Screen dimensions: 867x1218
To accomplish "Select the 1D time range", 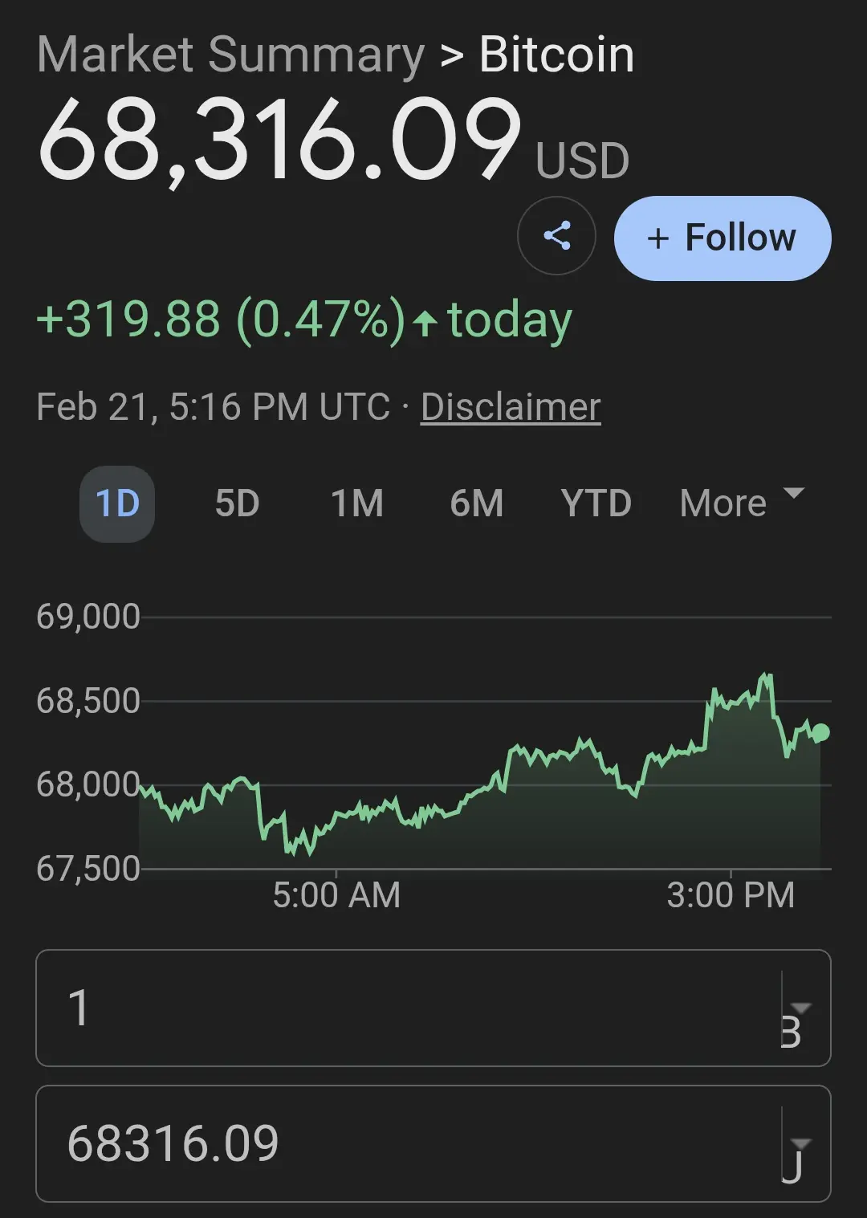I will pos(117,504).
